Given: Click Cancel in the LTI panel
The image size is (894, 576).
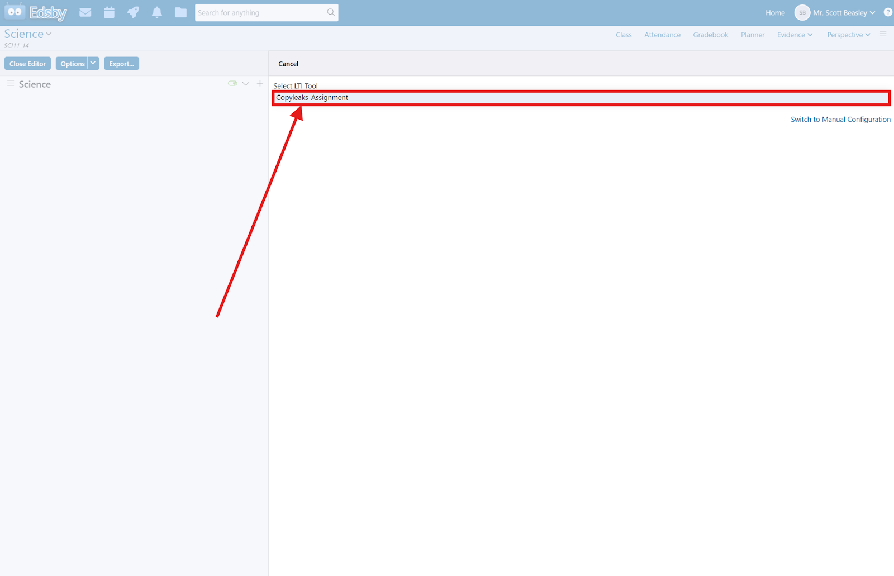Looking at the screenshot, I should coord(288,64).
